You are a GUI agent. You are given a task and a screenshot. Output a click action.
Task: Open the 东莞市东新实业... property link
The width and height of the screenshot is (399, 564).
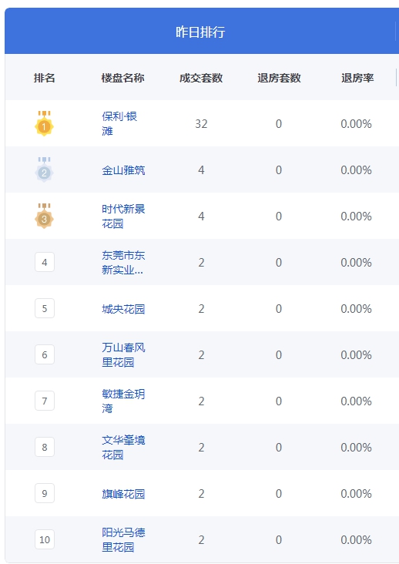pos(123,262)
